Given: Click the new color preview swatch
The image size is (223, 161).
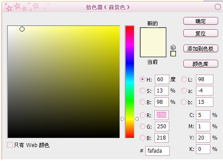Looking at the screenshot, I should [x=153, y=35].
